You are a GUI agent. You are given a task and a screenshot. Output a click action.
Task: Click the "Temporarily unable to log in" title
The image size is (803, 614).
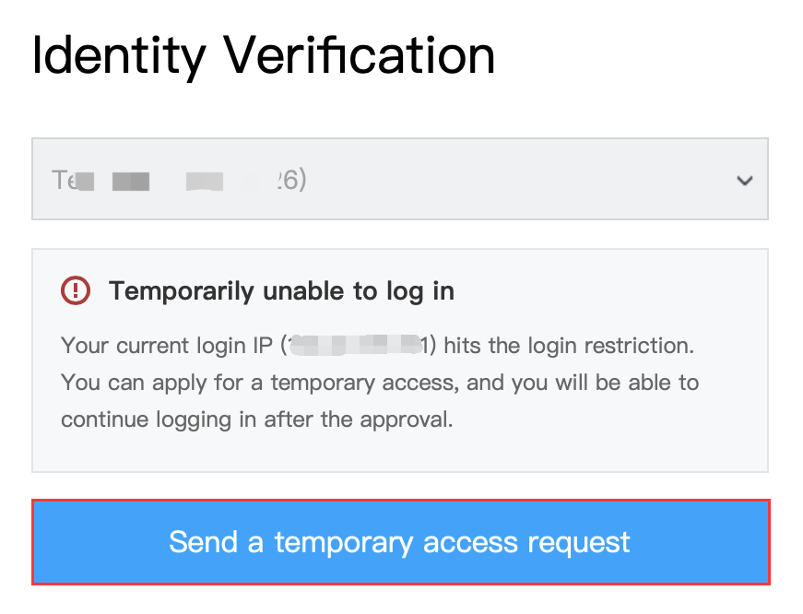(x=281, y=291)
